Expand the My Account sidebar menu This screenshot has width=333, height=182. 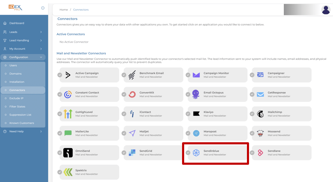(23, 49)
